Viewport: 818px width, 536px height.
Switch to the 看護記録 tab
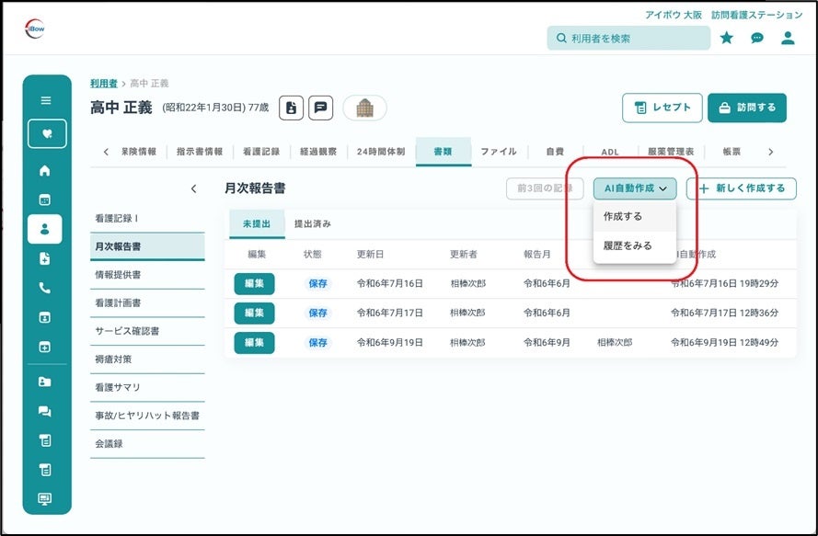click(261, 152)
